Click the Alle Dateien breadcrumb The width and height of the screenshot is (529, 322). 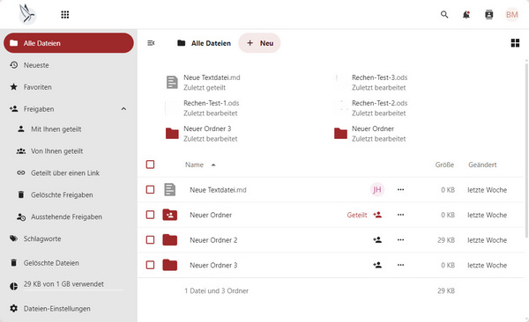[x=211, y=43]
